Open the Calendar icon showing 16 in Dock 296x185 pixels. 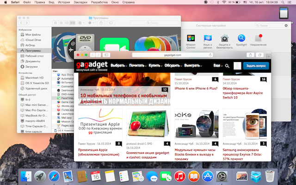[x=96, y=176]
